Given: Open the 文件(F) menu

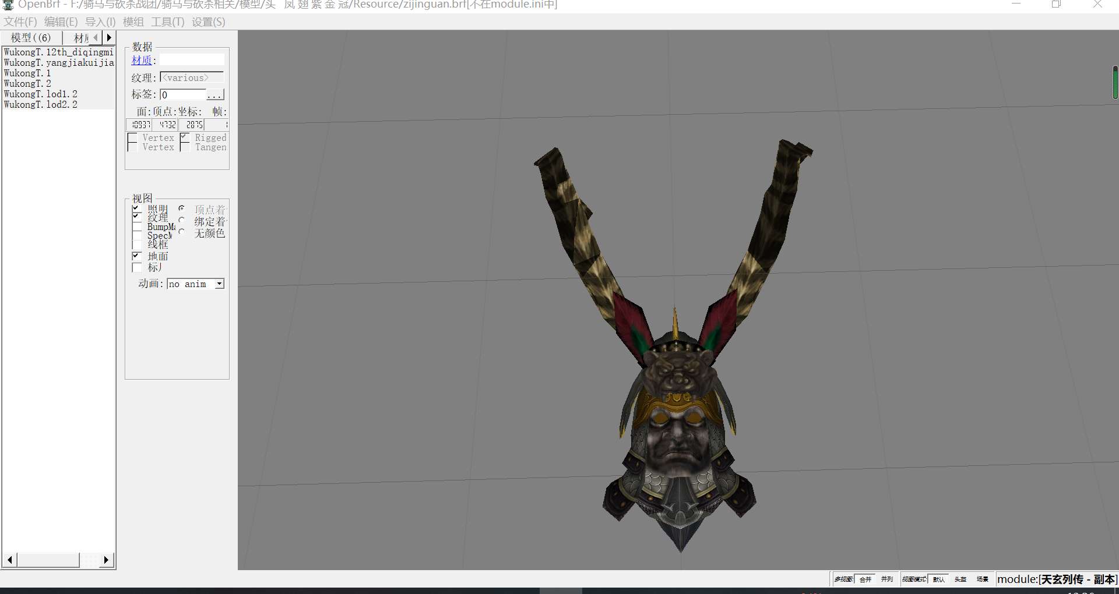Looking at the screenshot, I should (20, 22).
